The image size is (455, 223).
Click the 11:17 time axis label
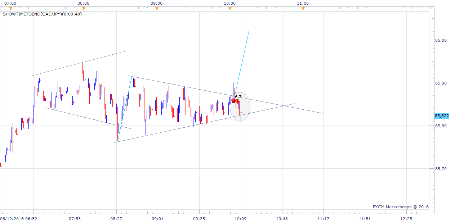(324, 218)
